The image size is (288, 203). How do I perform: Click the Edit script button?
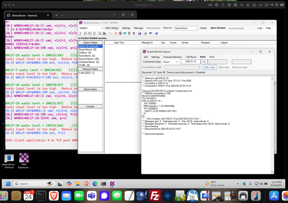209,67
